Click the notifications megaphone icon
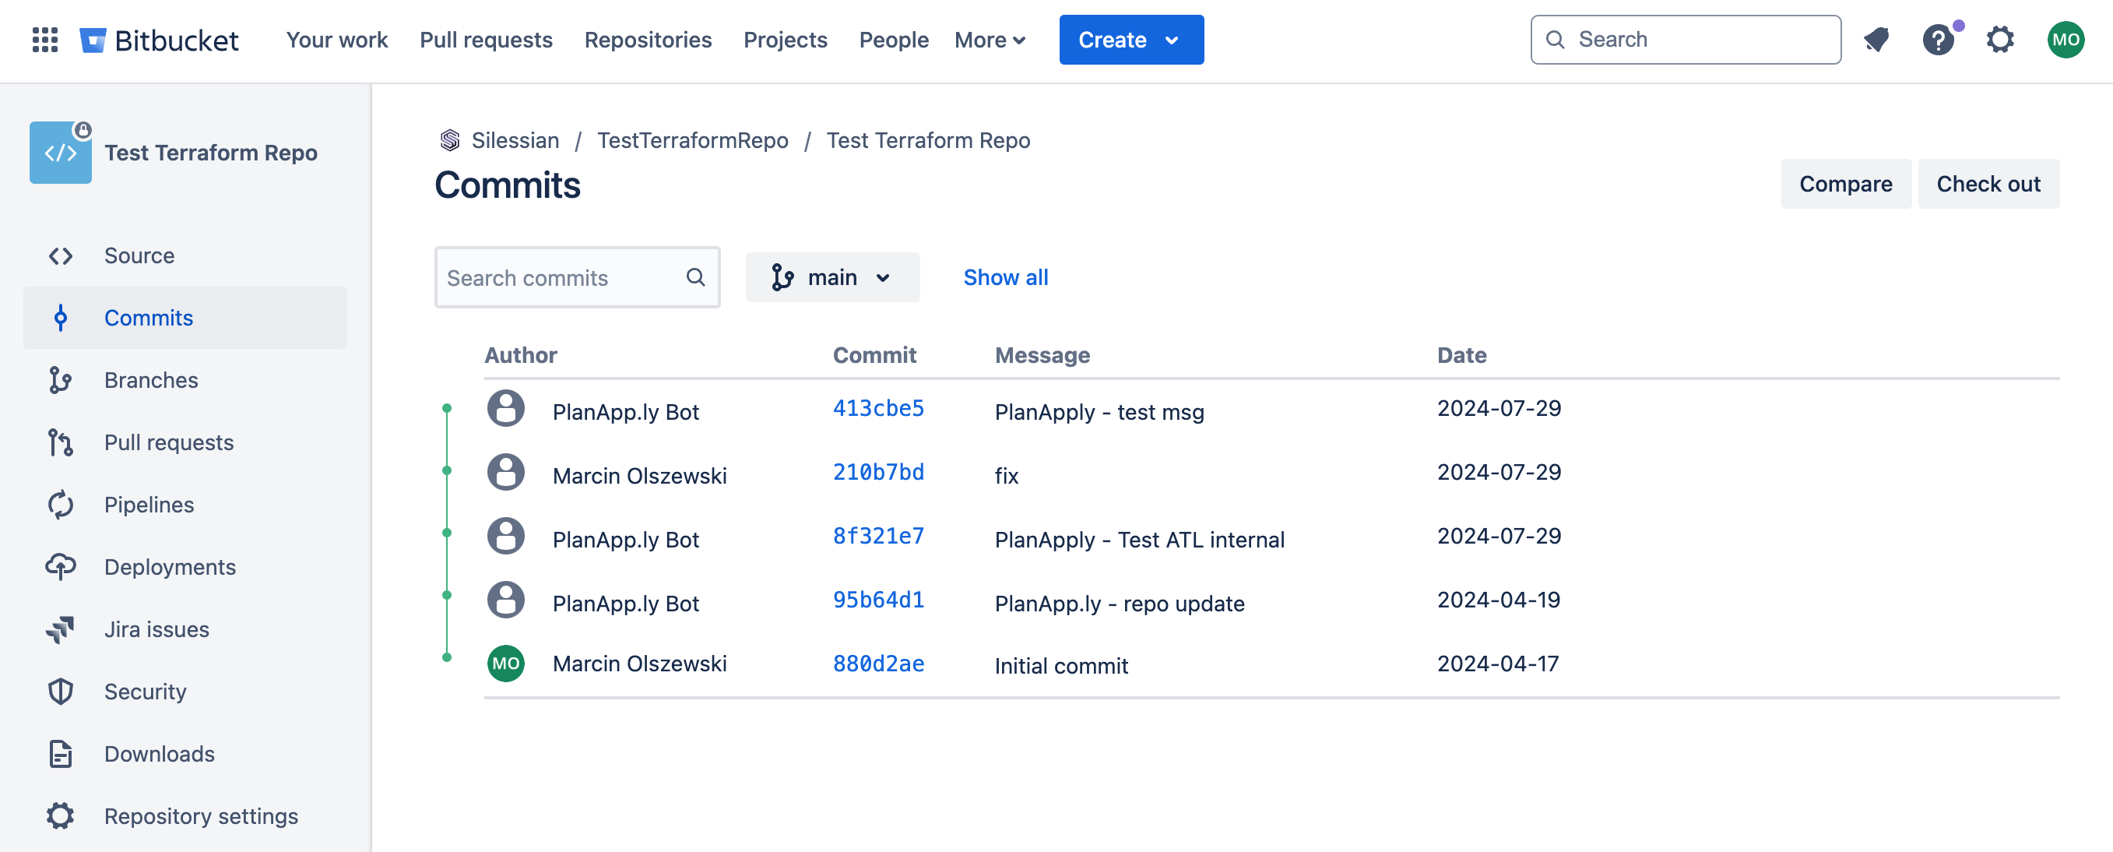The height and width of the screenshot is (852, 2113). pos(1876,40)
